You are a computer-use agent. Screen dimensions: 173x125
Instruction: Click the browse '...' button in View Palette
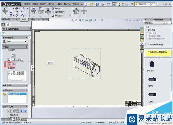point(167,23)
